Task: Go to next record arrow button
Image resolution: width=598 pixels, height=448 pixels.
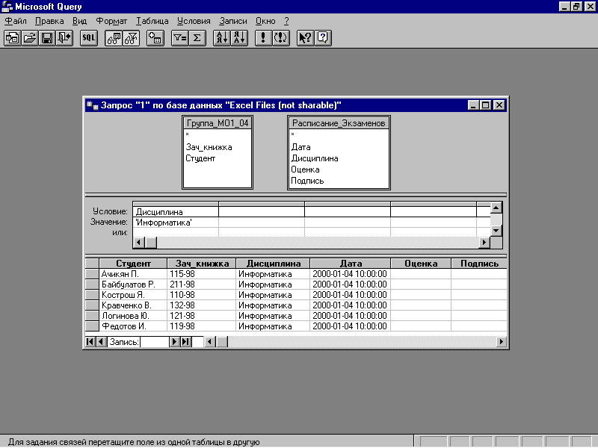Action: (175, 342)
